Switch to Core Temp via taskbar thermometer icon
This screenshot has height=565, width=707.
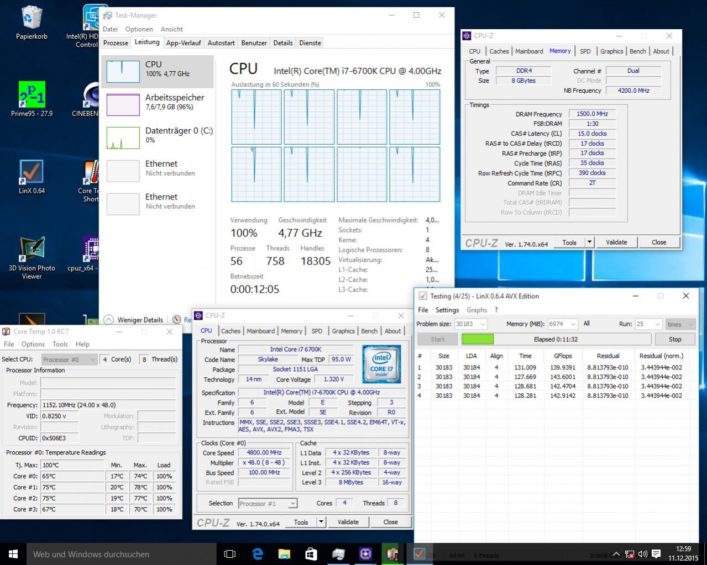point(392,554)
